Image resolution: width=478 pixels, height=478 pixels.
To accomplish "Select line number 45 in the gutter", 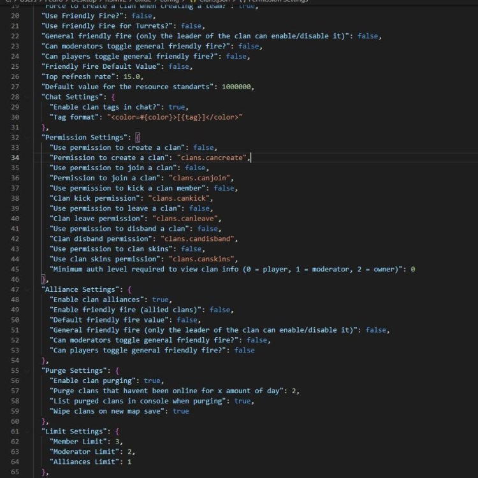I will tap(15, 269).
